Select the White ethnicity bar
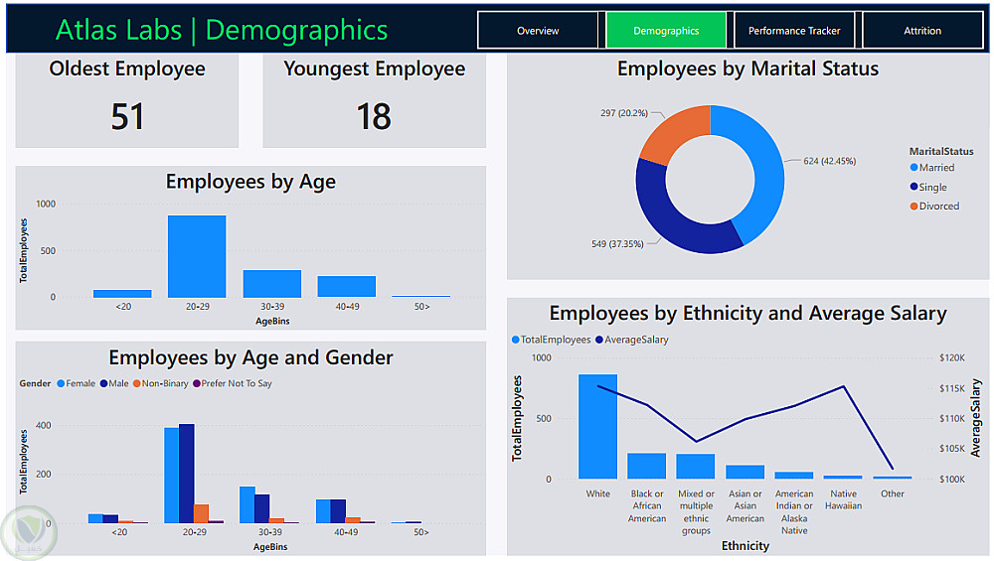 pos(597,426)
